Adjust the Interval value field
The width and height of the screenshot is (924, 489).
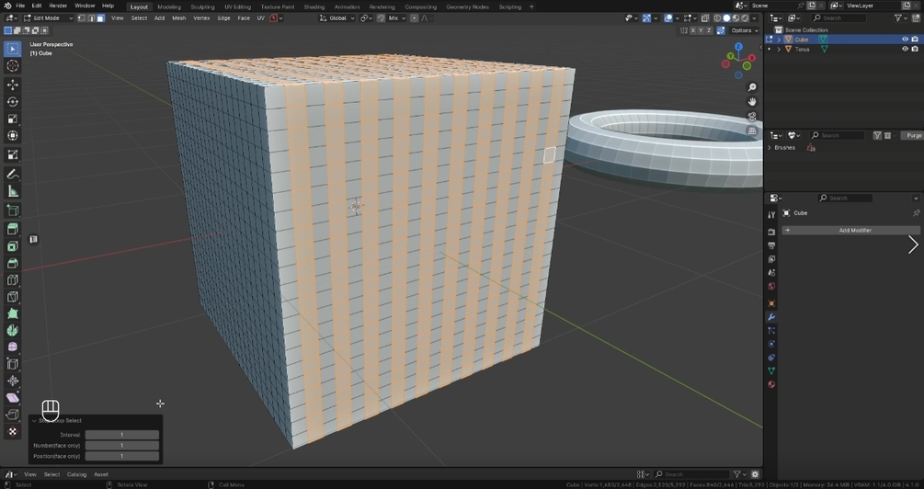coord(122,435)
